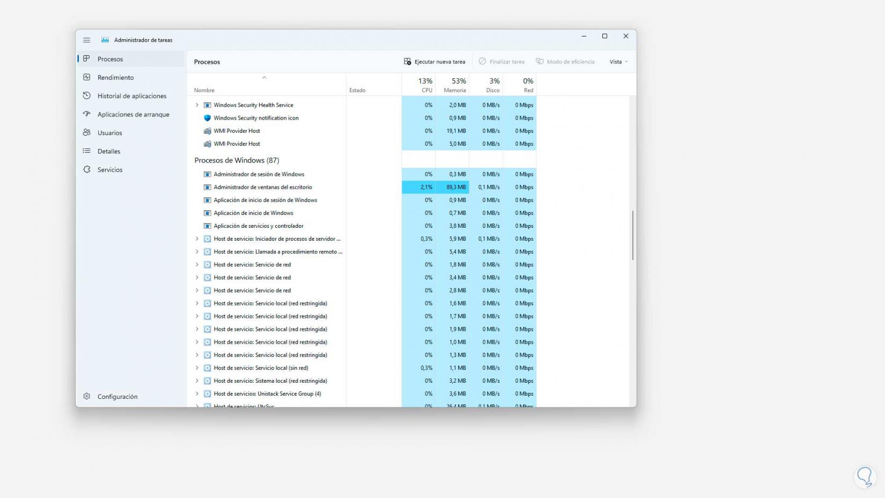The height and width of the screenshot is (498, 885).
Task: Click the Servicios sidebar icon
Action: coord(87,169)
